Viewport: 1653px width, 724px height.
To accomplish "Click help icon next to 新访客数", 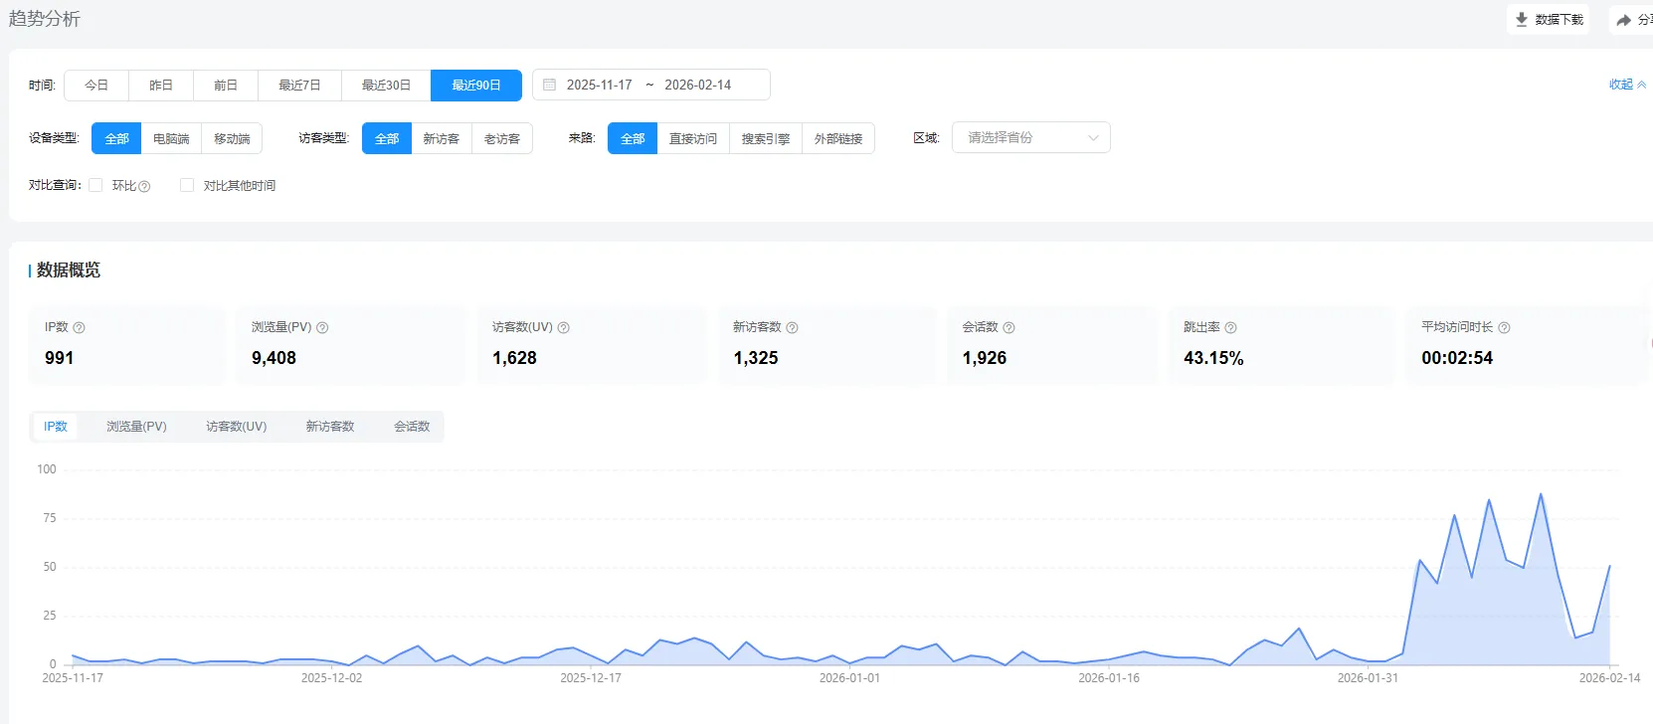I will pyautogui.click(x=793, y=328).
